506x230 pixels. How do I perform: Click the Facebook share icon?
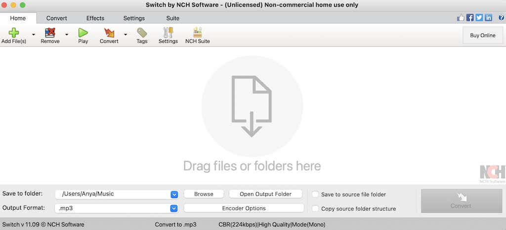pos(470,18)
